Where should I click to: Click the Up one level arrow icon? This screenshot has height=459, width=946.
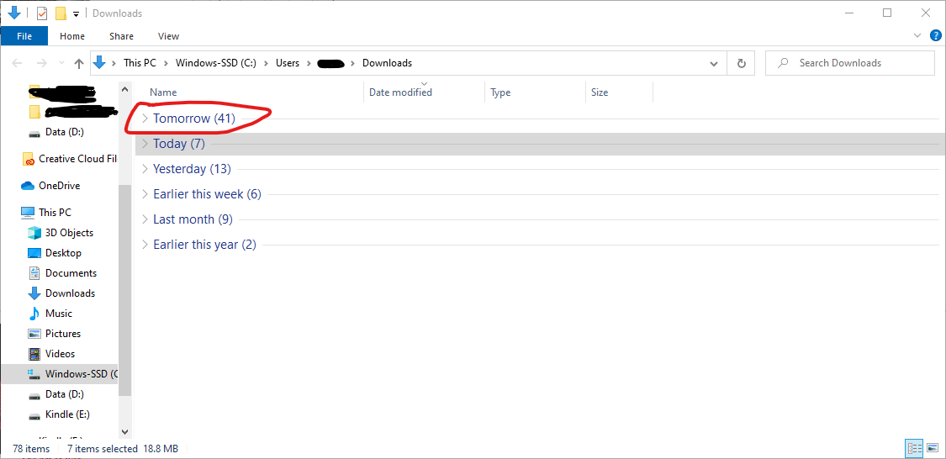tap(79, 63)
